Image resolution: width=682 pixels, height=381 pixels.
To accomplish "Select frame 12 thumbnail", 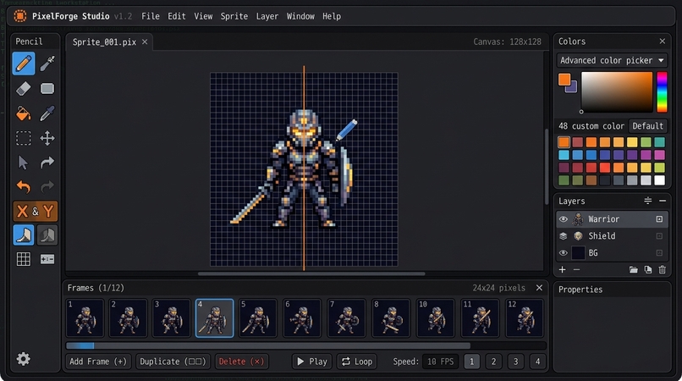I will (525, 317).
